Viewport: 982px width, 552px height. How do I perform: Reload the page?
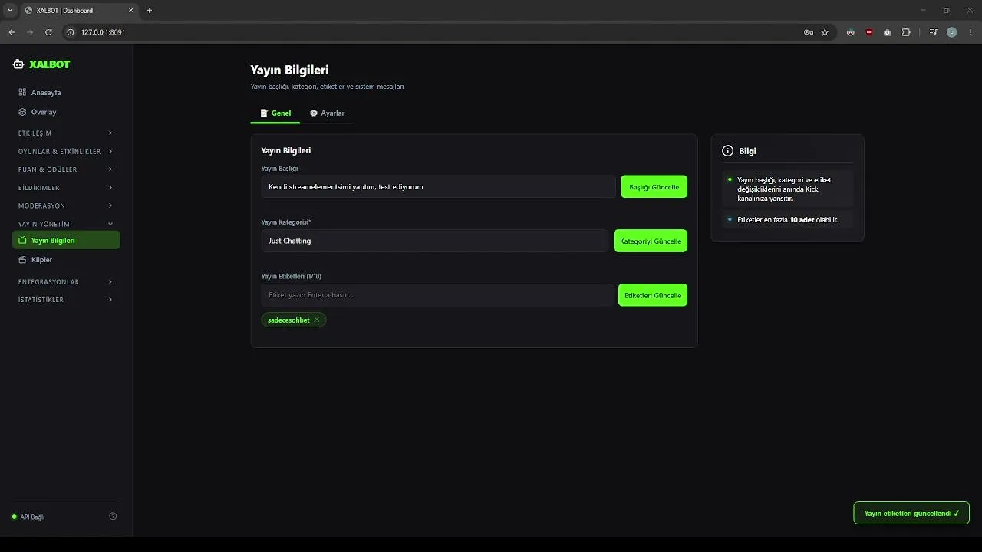click(48, 32)
